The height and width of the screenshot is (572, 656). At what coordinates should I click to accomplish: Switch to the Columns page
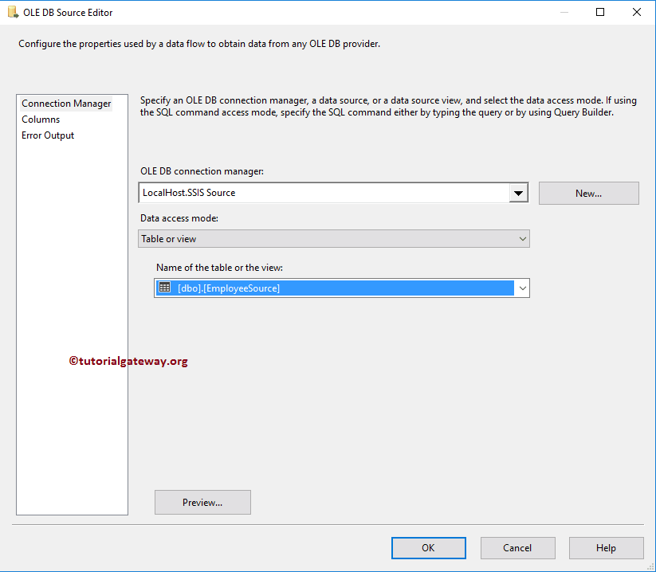(41, 119)
